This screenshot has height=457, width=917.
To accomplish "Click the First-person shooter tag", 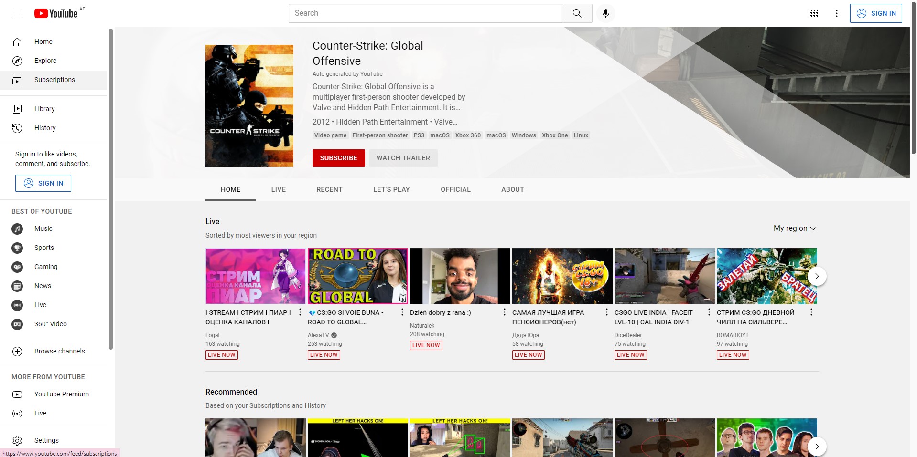I will [380, 135].
